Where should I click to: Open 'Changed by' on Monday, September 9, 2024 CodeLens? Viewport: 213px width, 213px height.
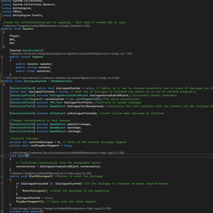point(53,26)
